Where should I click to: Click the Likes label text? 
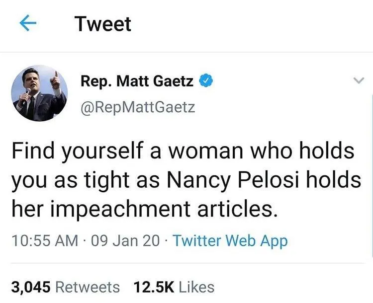point(196,287)
